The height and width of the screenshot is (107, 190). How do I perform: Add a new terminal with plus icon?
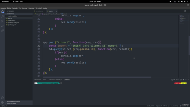177,80
